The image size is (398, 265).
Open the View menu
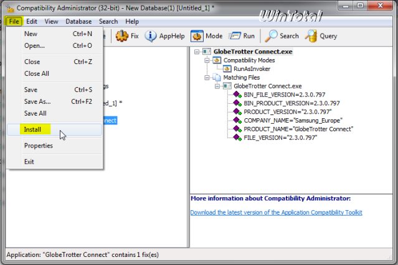(51, 22)
